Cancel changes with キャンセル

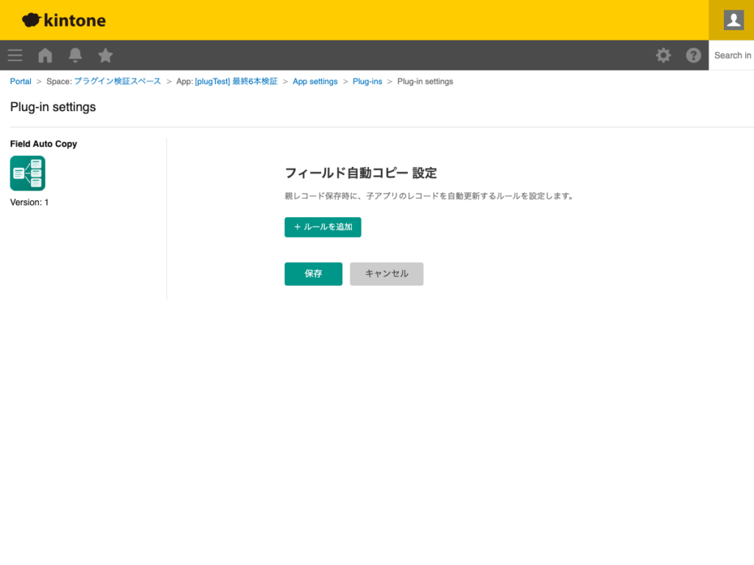pos(387,274)
